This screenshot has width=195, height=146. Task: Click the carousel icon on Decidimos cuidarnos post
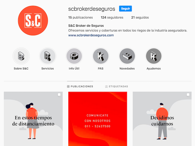pos(188,95)
